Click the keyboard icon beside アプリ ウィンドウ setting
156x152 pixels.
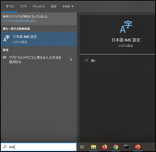pyautogui.click(x=5, y=58)
